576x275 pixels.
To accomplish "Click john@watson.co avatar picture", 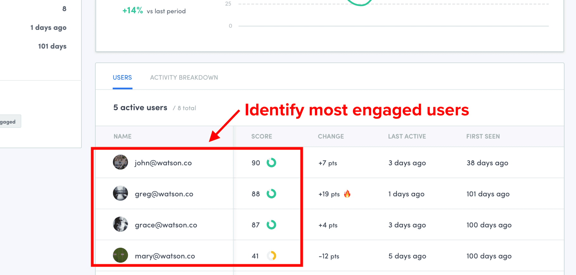I will pos(120,162).
